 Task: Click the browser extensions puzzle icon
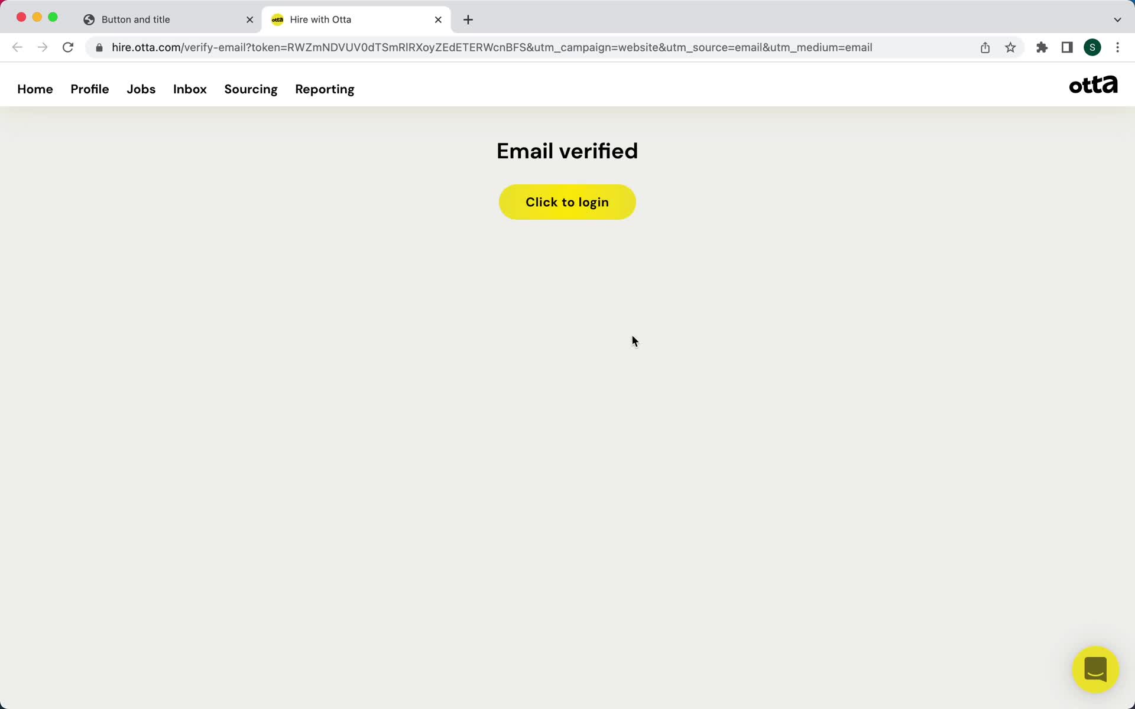(1042, 47)
